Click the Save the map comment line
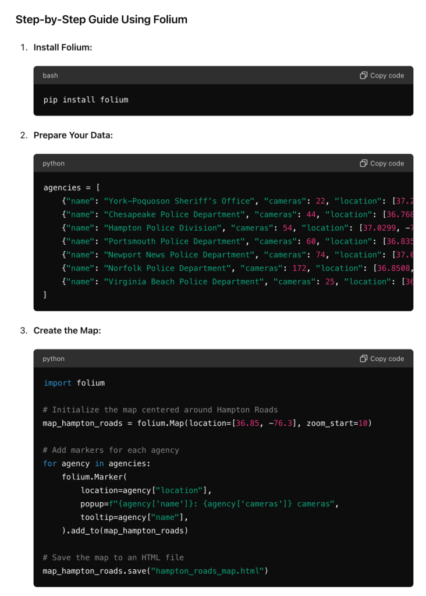Viewport: 426px width, 596px height. pos(113,557)
